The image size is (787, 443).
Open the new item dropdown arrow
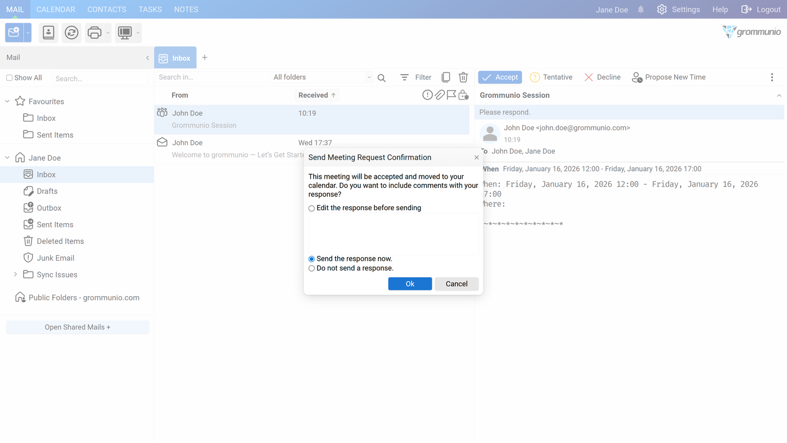coord(28,33)
